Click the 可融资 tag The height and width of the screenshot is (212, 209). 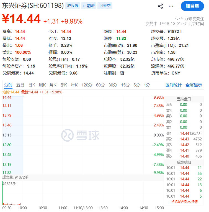89,6
